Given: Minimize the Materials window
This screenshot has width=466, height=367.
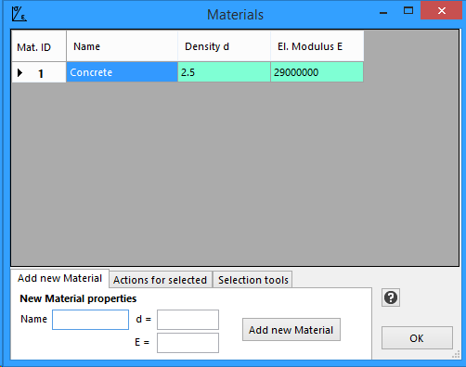Looking at the screenshot, I should click(383, 13).
